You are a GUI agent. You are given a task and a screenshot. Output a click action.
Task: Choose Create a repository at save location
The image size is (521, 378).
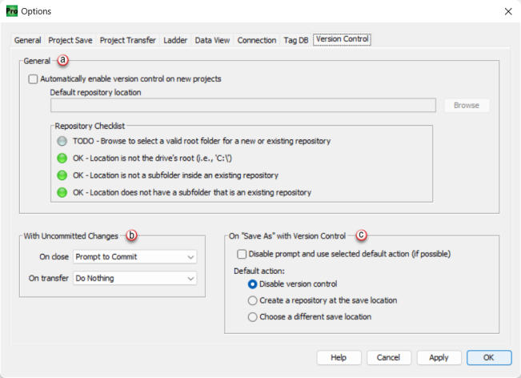(253, 300)
